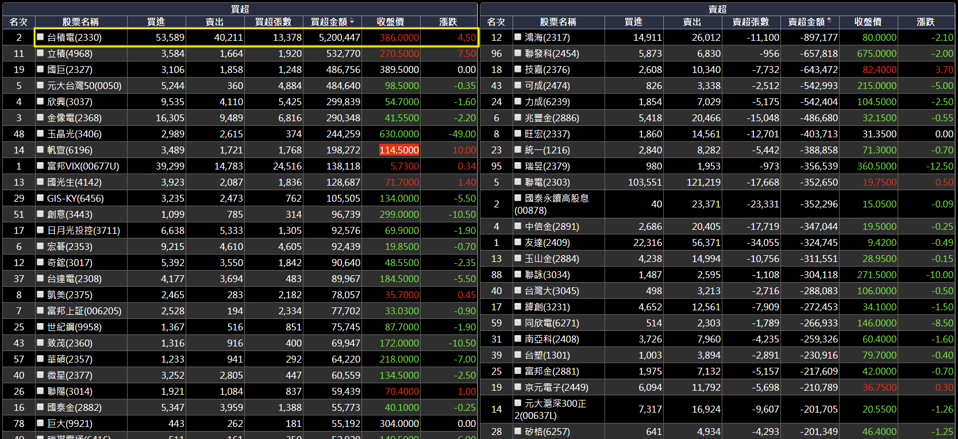Click stock name 聯詠(3034)

coord(547,275)
